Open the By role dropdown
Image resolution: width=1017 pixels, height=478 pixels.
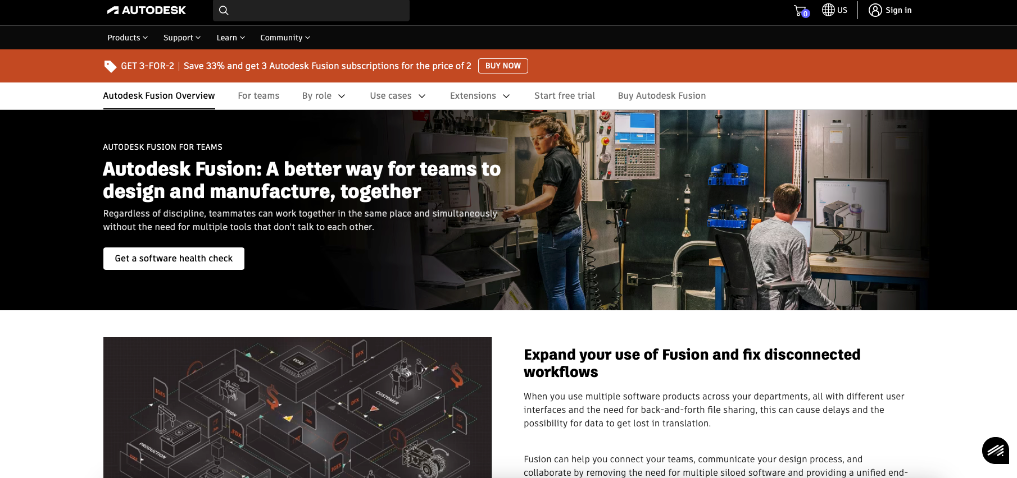[x=324, y=96]
